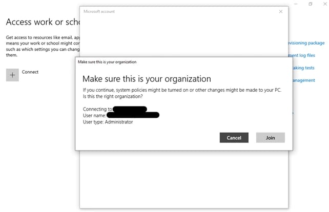Select the Connect label text

(30, 72)
